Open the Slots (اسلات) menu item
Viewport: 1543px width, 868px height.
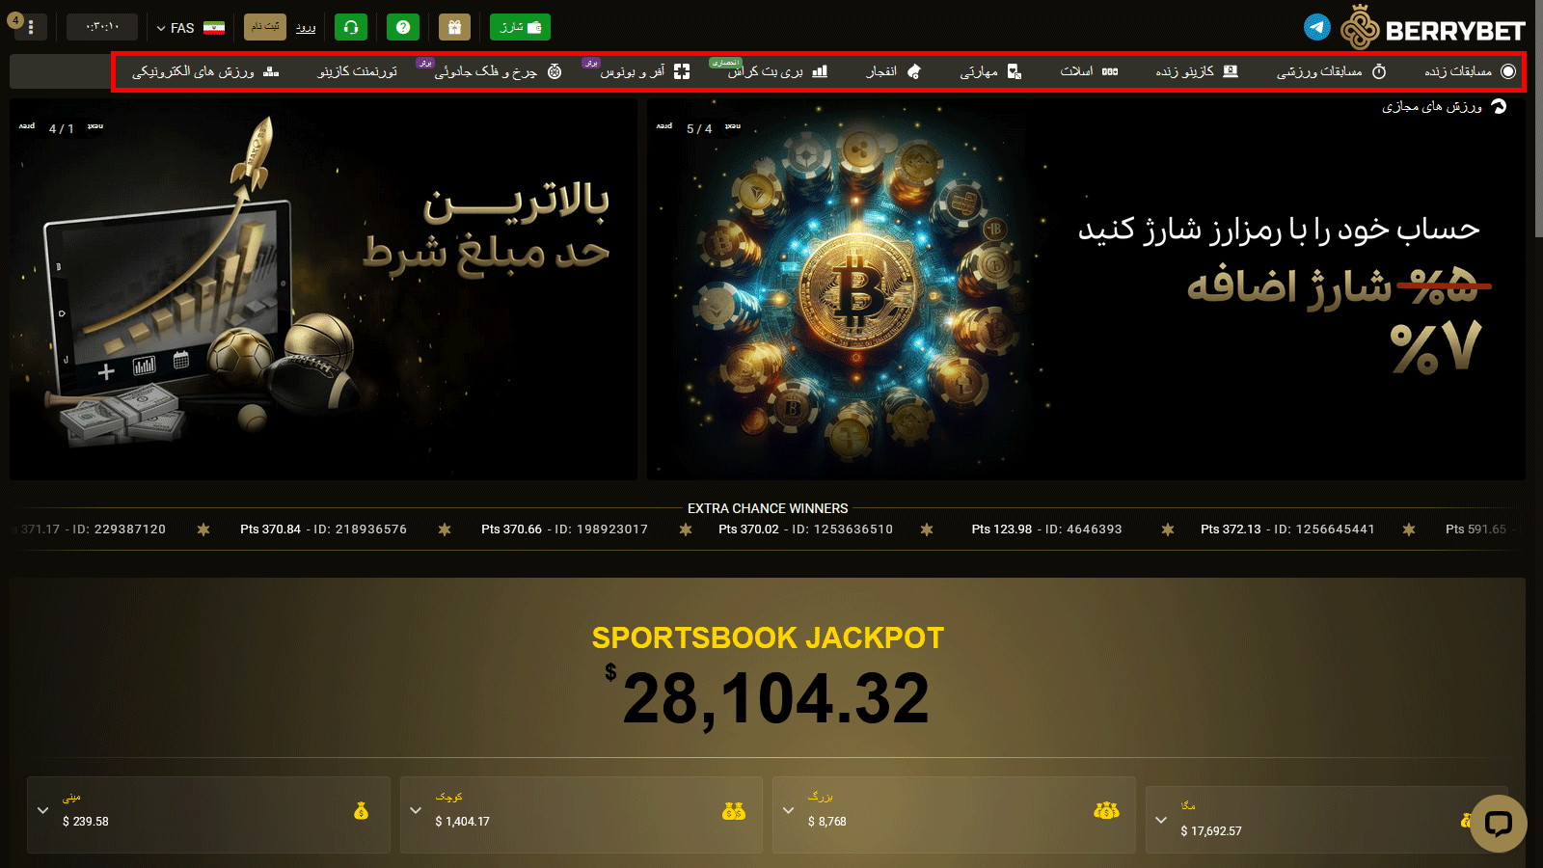click(x=1089, y=71)
